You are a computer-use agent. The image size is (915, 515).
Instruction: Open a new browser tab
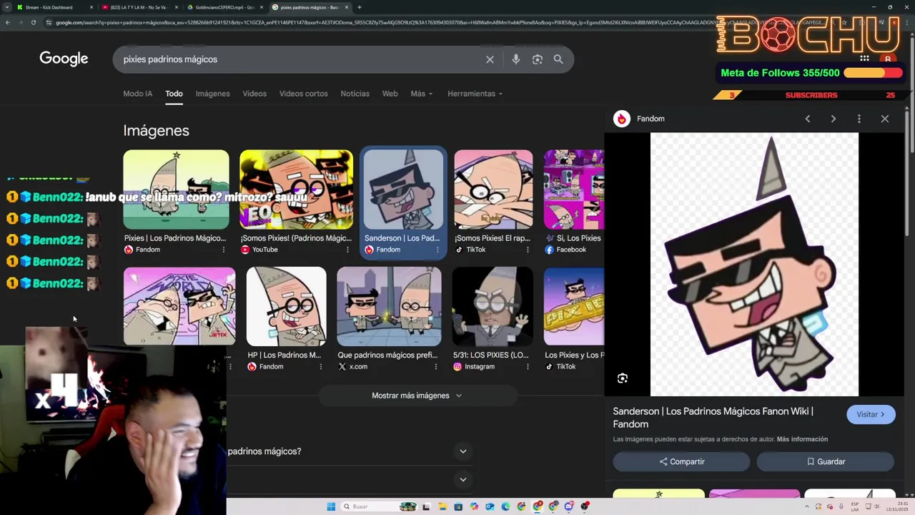pyautogui.click(x=359, y=7)
